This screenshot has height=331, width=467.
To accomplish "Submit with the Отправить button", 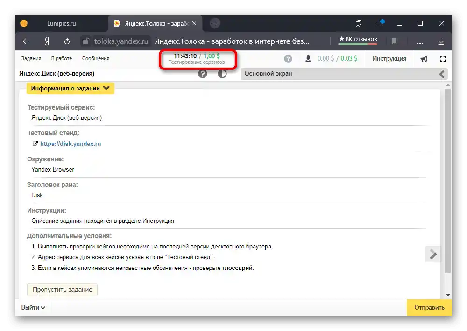I will click(429, 308).
